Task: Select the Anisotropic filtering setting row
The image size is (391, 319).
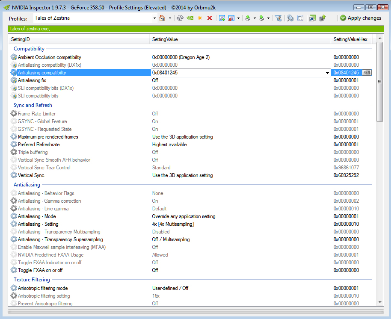Action: point(191,296)
